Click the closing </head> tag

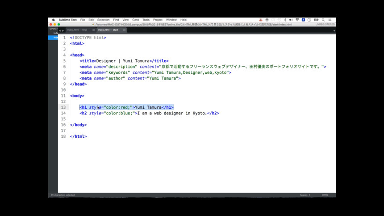coord(79,84)
